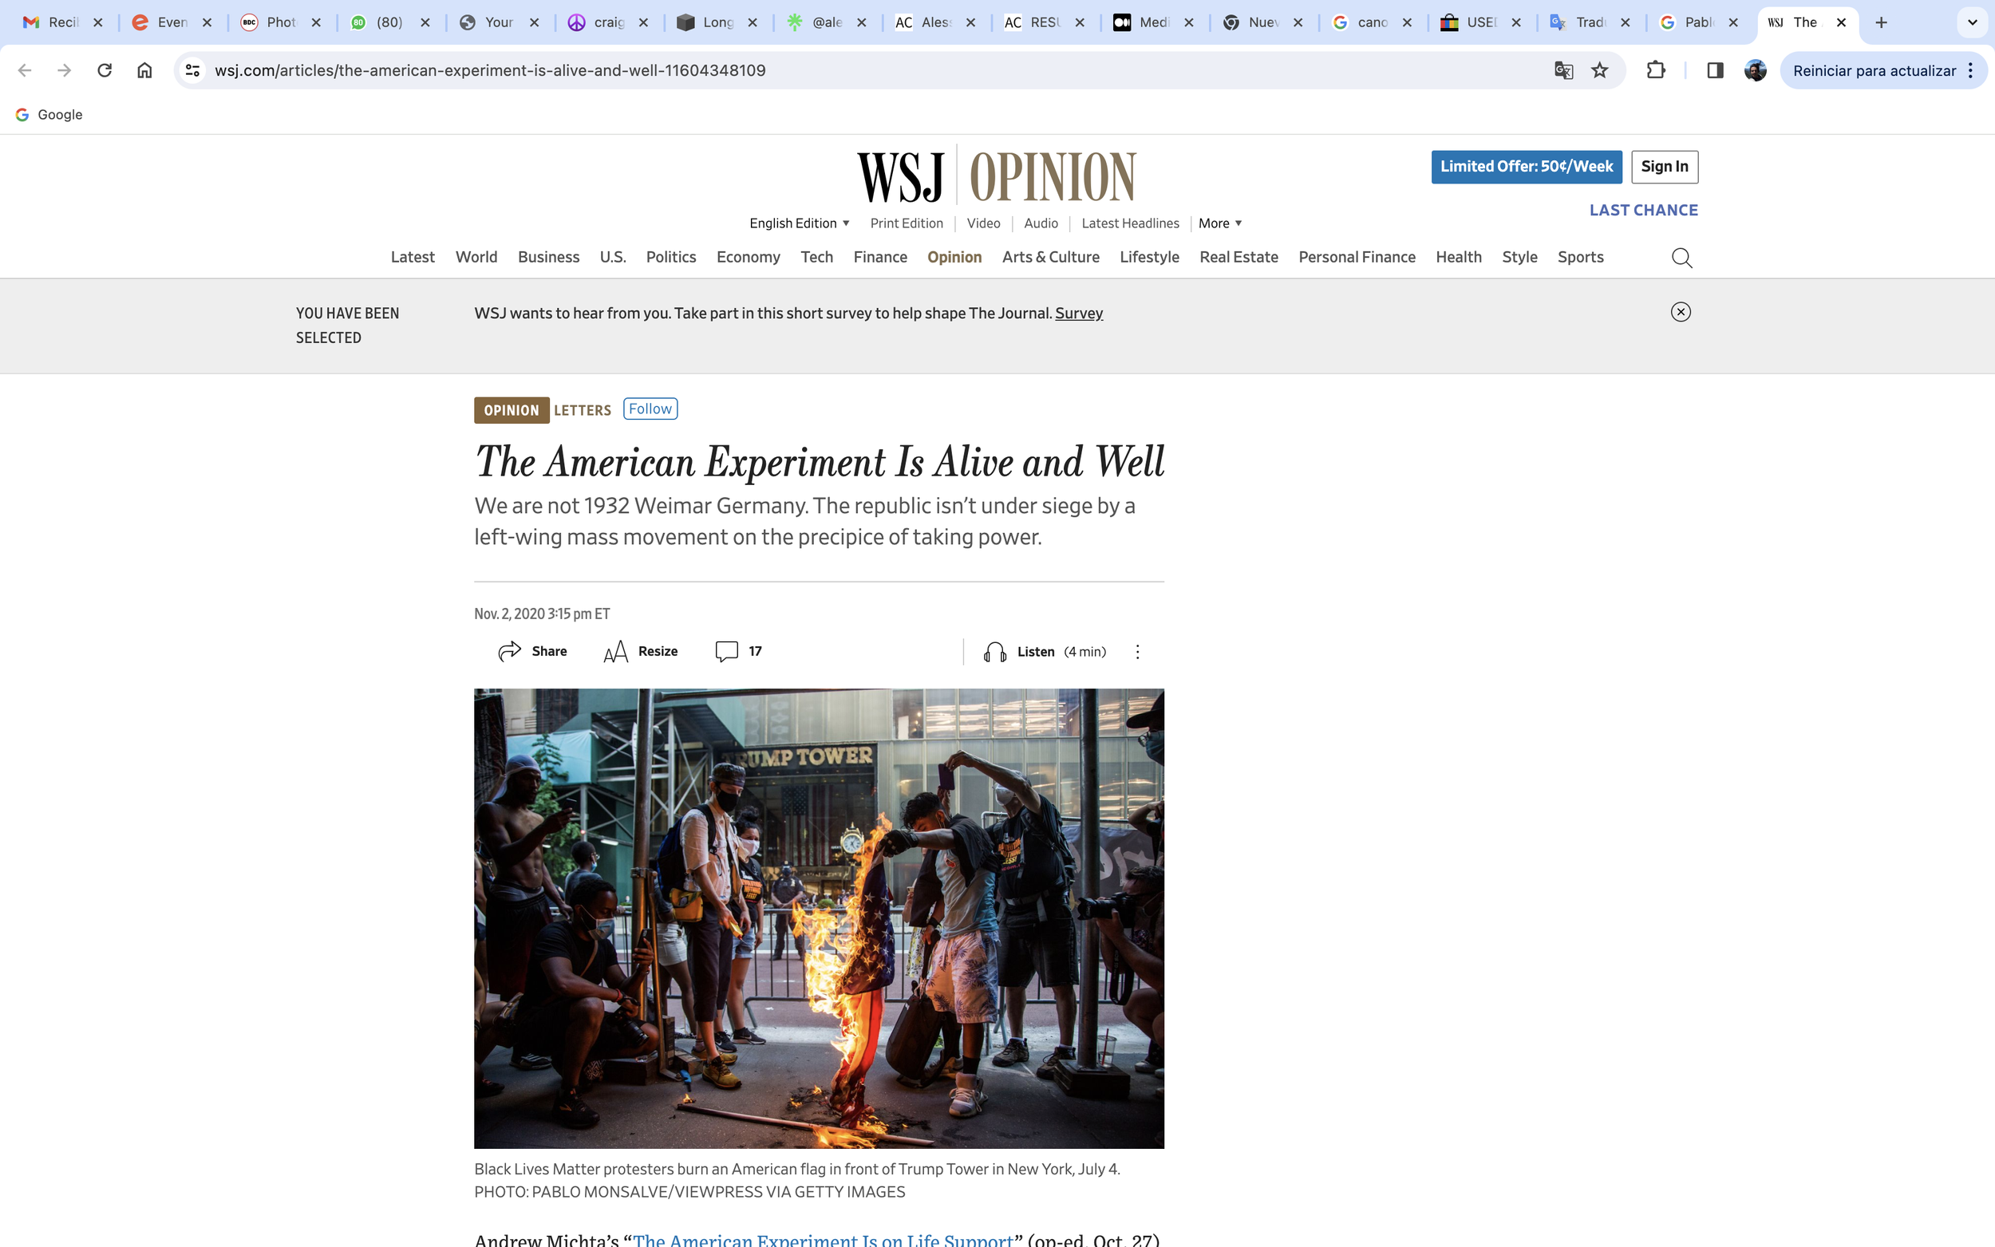
Task: Click the Trump Tower flag-burning article photo
Action: 818,918
